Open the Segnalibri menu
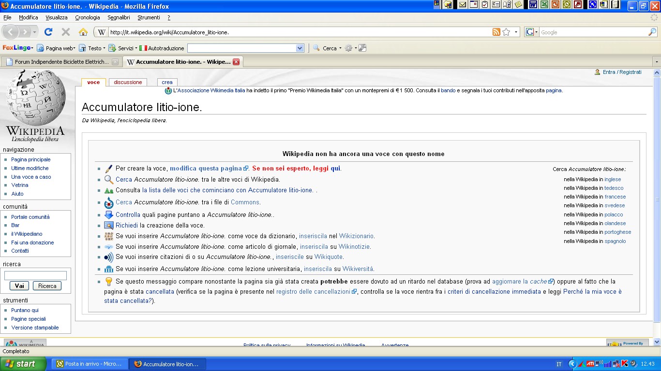 (x=119, y=17)
